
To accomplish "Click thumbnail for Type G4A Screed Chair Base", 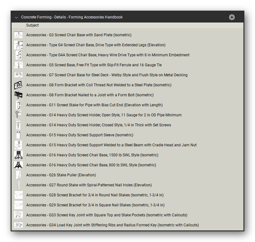I will tap(18, 55).
